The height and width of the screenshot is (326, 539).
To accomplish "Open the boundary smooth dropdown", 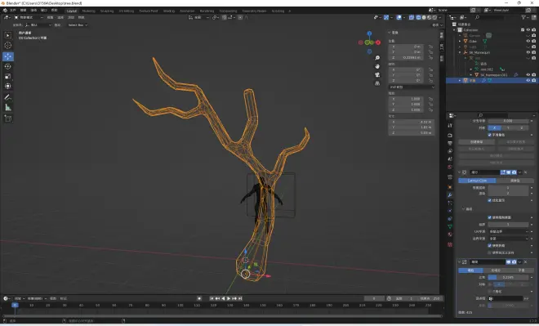I will point(509,239).
